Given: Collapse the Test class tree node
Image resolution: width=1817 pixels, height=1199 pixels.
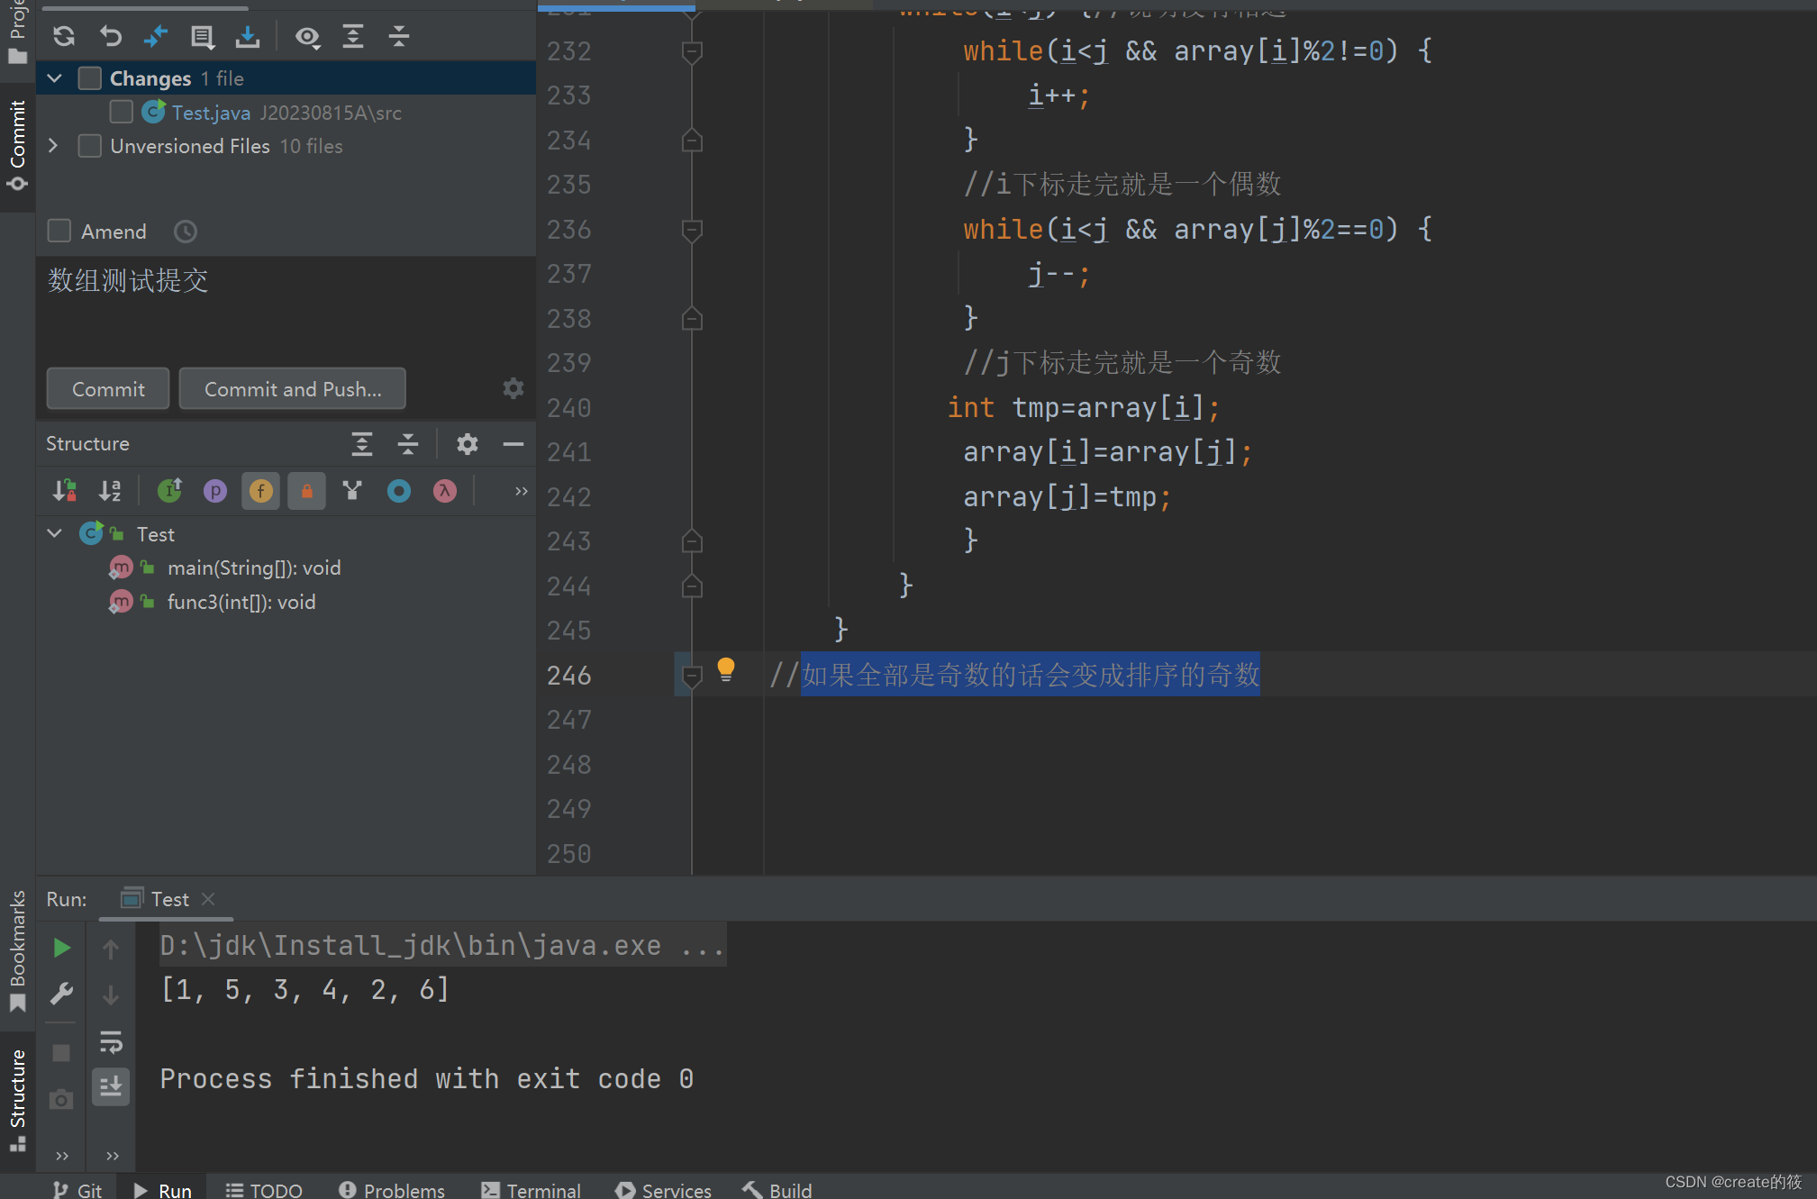Looking at the screenshot, I should 55,533.
